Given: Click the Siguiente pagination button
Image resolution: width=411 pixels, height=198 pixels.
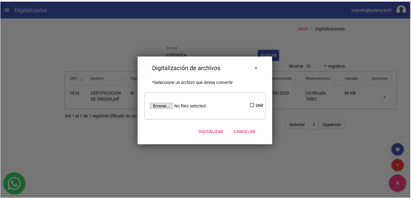Looking at the screenshot, I should point(331,124).
